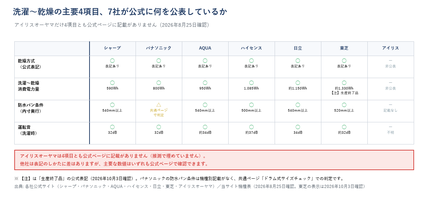Click the 520mm以上 value for 東芝
Screen dimensions: 428x214
[x=344, y=111]
